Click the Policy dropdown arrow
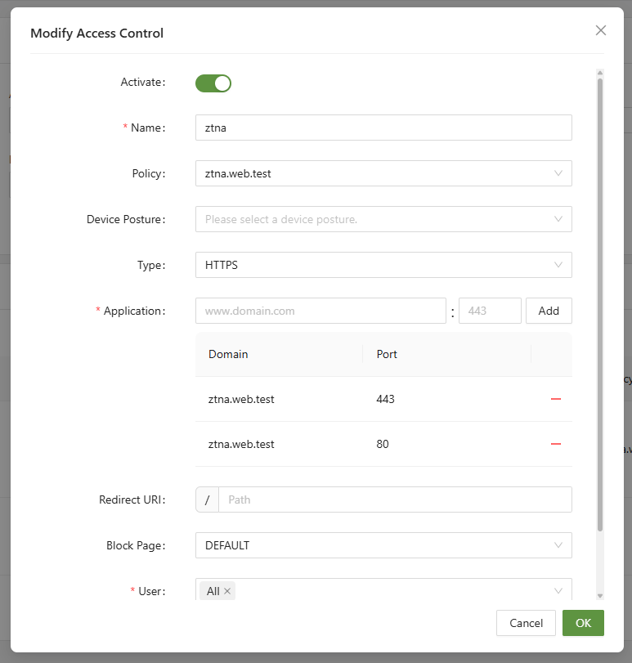Viewport: 632px width, 663px height. coord(558,173)
